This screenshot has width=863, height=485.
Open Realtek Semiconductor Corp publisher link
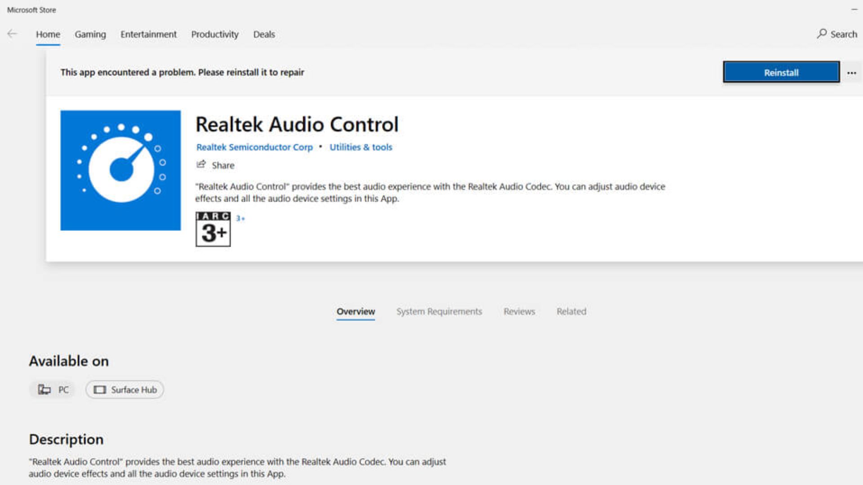coord(254,147)
